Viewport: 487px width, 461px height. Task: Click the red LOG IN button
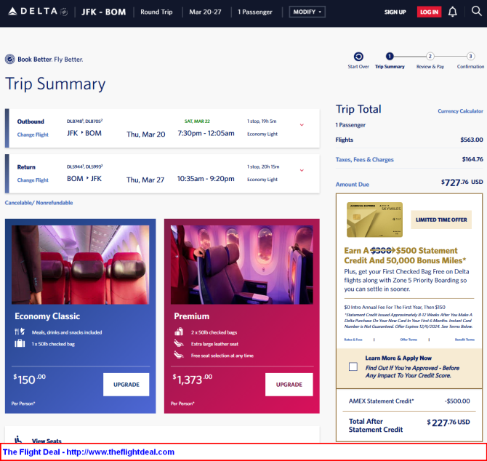click(x=429, y=12)
